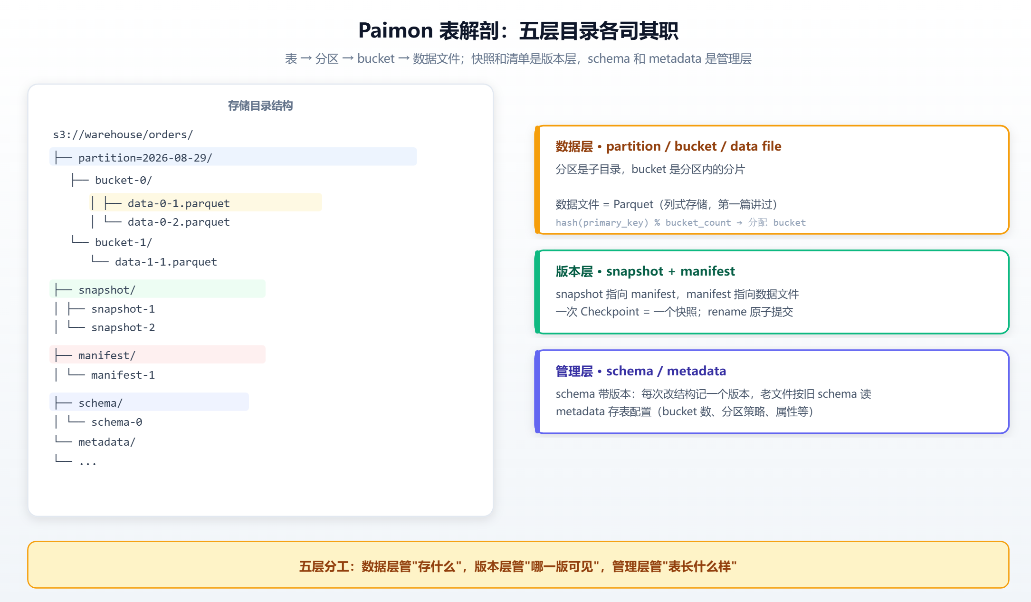Click the line starting "metadata 存表配置"
This screenshot has height=602, width=1031.
pos(685,411)
